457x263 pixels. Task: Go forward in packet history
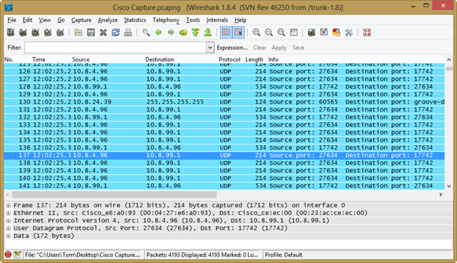tap(171, 32)
